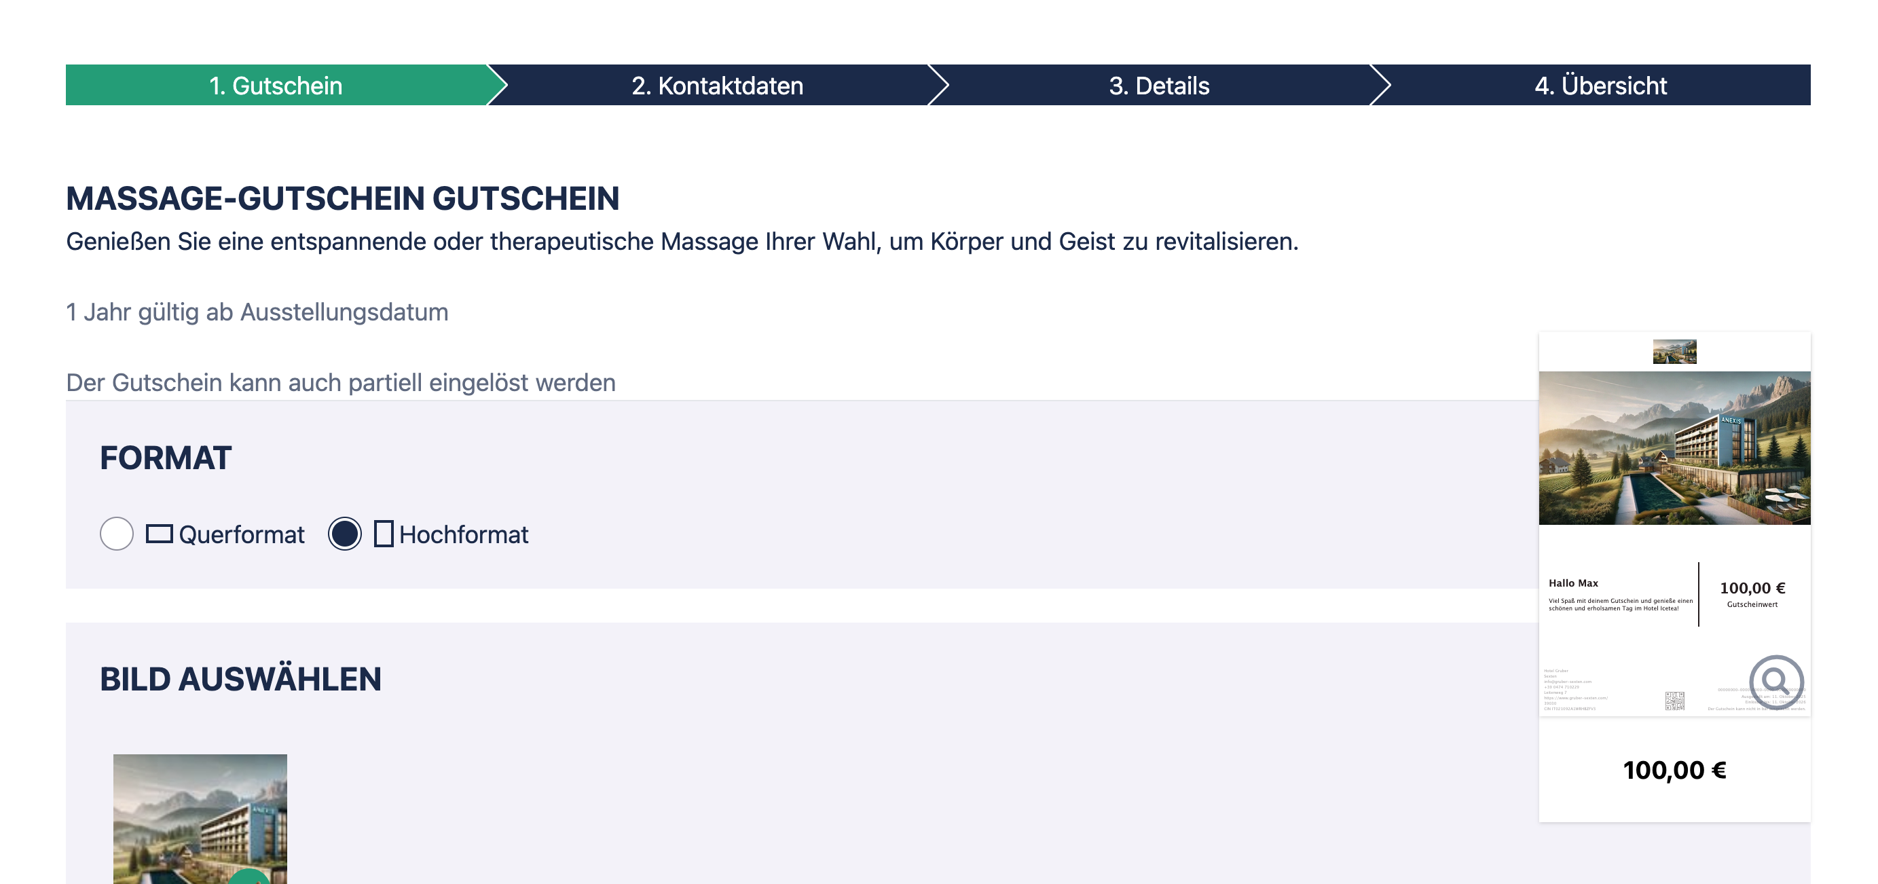Click the portrait rectangle icon beside Hochformat
Screen dimensions: 1878x884
point(384,534)
